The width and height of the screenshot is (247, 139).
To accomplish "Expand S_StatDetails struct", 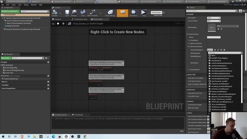I will (x=188, y=40).
